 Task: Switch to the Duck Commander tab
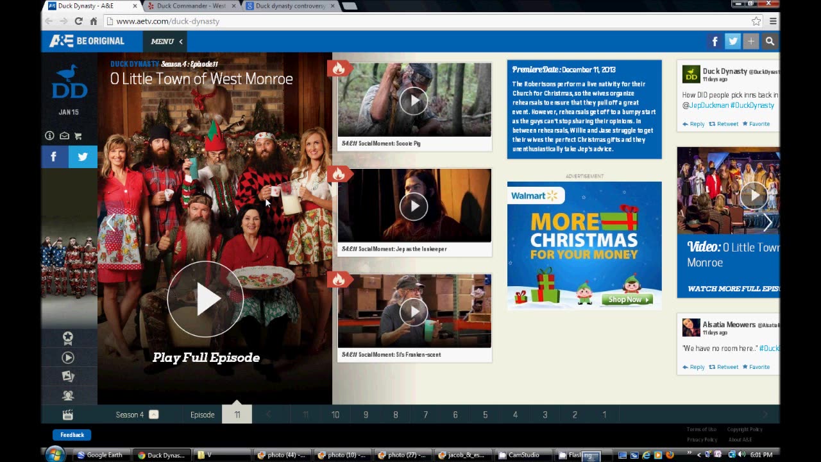click(x=191, y=6)
